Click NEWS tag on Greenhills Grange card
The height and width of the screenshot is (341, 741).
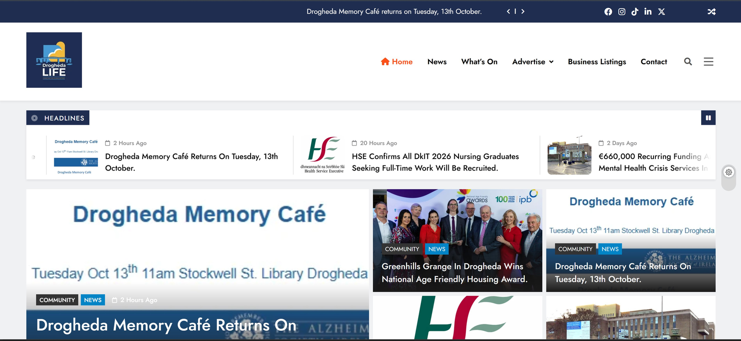coord(437,249)
